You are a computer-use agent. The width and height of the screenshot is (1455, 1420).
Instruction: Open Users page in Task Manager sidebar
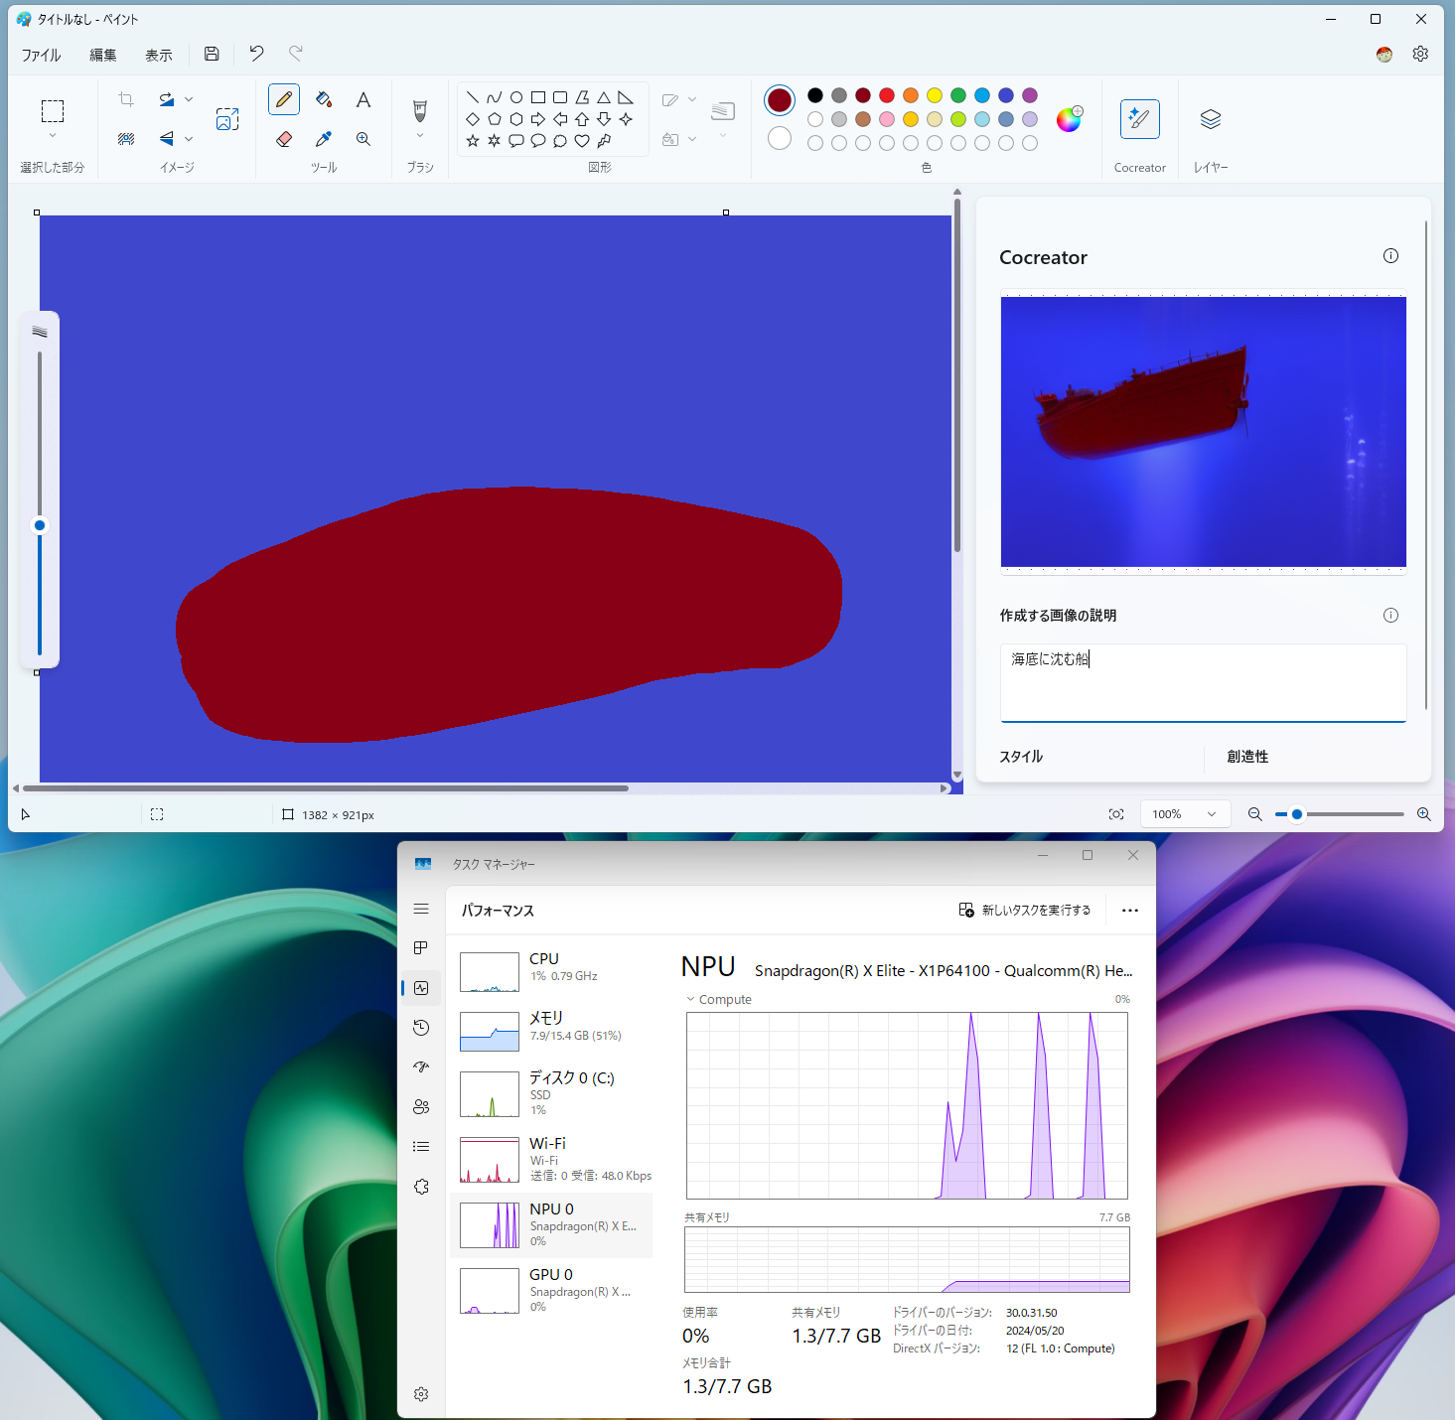tap(421, 1107)
